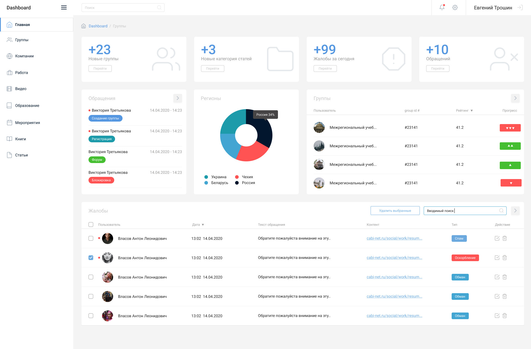Toggle the hamburger menu icon
The image size is (531, 349).
tap(64, 7)
